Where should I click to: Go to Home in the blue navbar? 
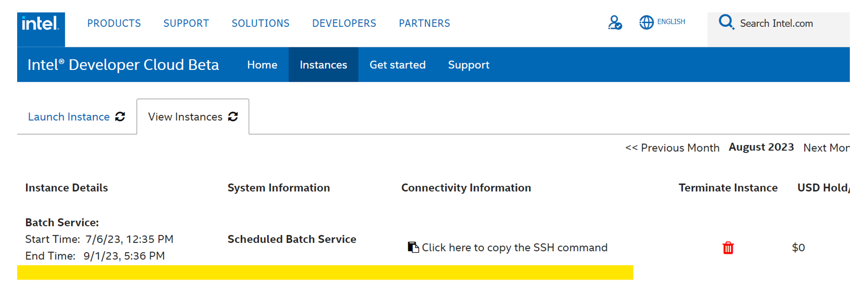tap(262, 65)
